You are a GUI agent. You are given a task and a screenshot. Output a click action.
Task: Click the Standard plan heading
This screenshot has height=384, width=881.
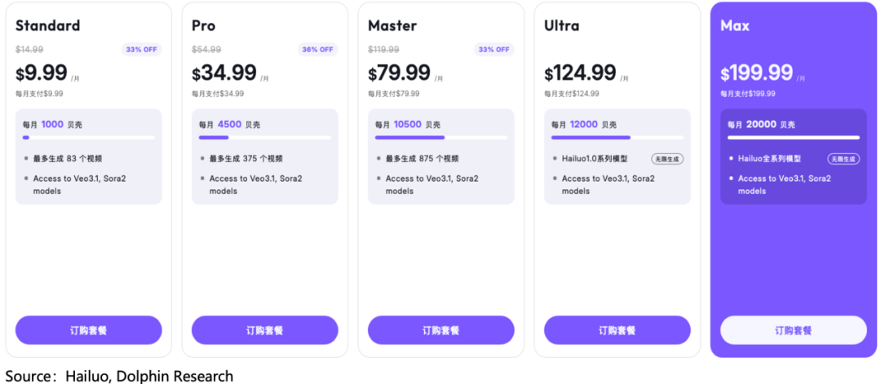[47, 25]
